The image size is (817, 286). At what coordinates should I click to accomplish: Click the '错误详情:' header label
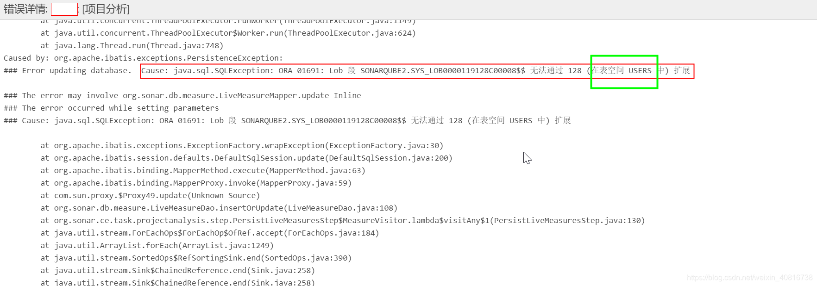tap(26, 9)
